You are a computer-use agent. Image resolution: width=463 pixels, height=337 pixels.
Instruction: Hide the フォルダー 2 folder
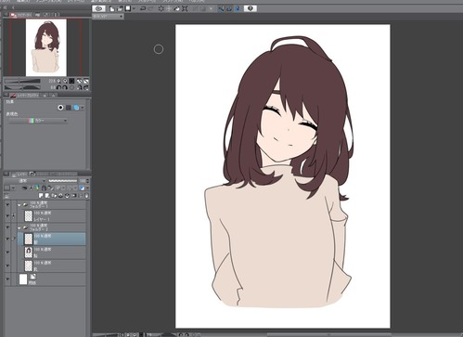click(7, 227)
